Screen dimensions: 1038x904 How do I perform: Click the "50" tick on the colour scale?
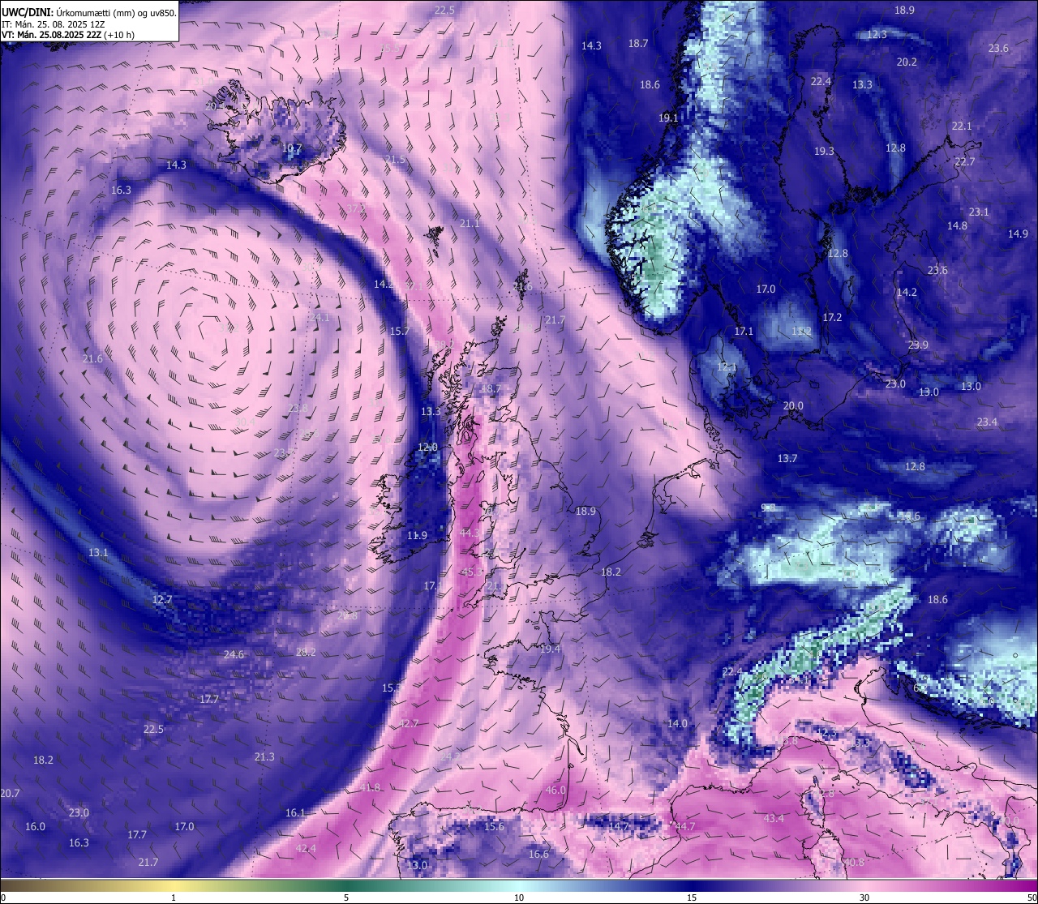point(1032,898)
